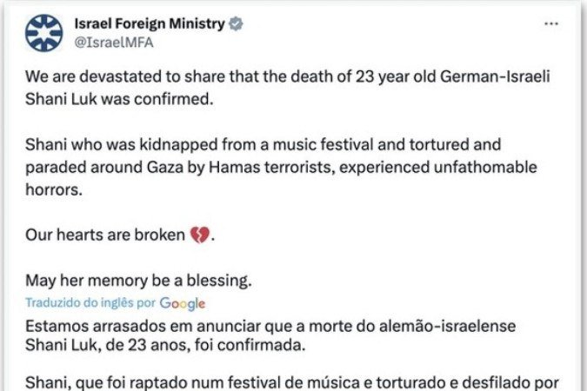Open the Israel Foreign Ministry profile avatar
This screenshot has height=391, width=587.
click(x=44, y=32)
